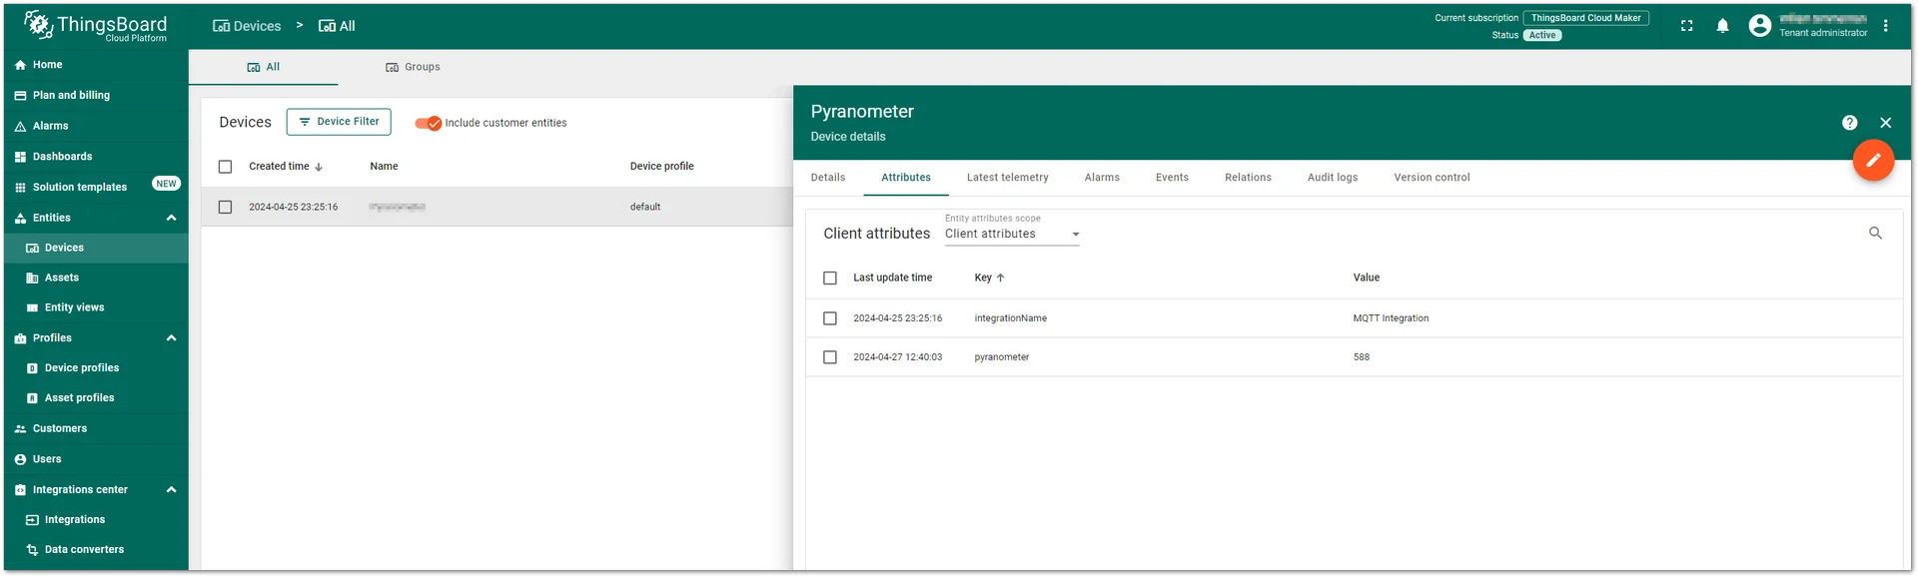Open notifications bell
This screenshot has width=1918, height=577.
click(1722, 26)
